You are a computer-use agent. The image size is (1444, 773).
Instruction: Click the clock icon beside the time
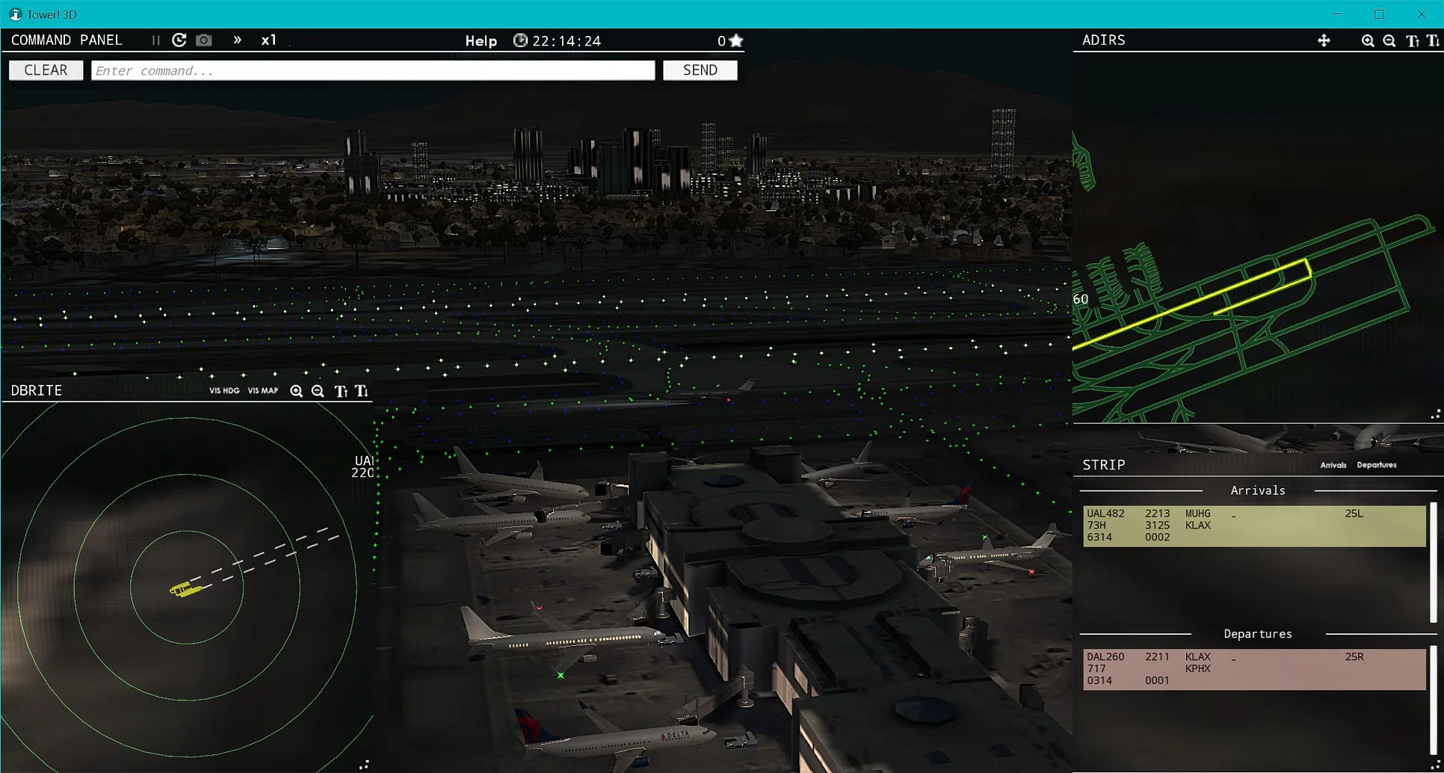520,40
